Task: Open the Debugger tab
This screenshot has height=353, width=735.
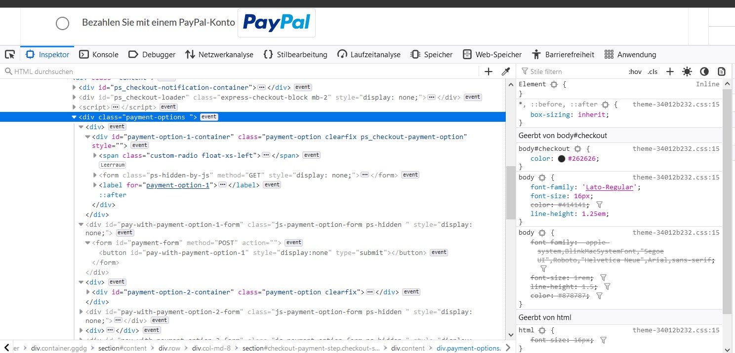Action: click(152, 54)
